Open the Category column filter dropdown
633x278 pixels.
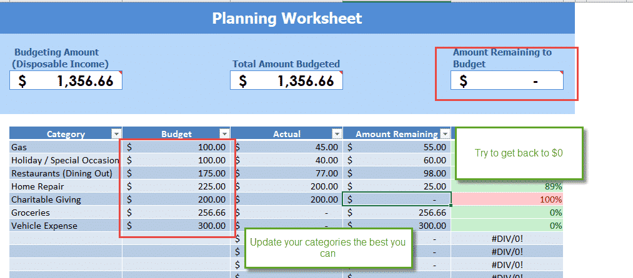click(x=115, y=133)
